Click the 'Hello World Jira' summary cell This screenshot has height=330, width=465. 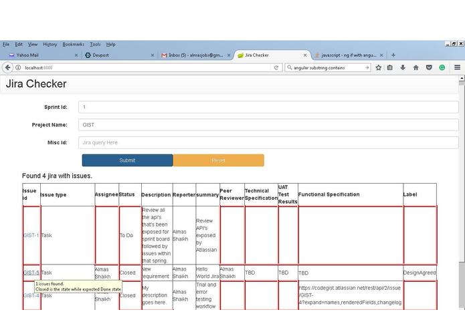pos(207,273)
